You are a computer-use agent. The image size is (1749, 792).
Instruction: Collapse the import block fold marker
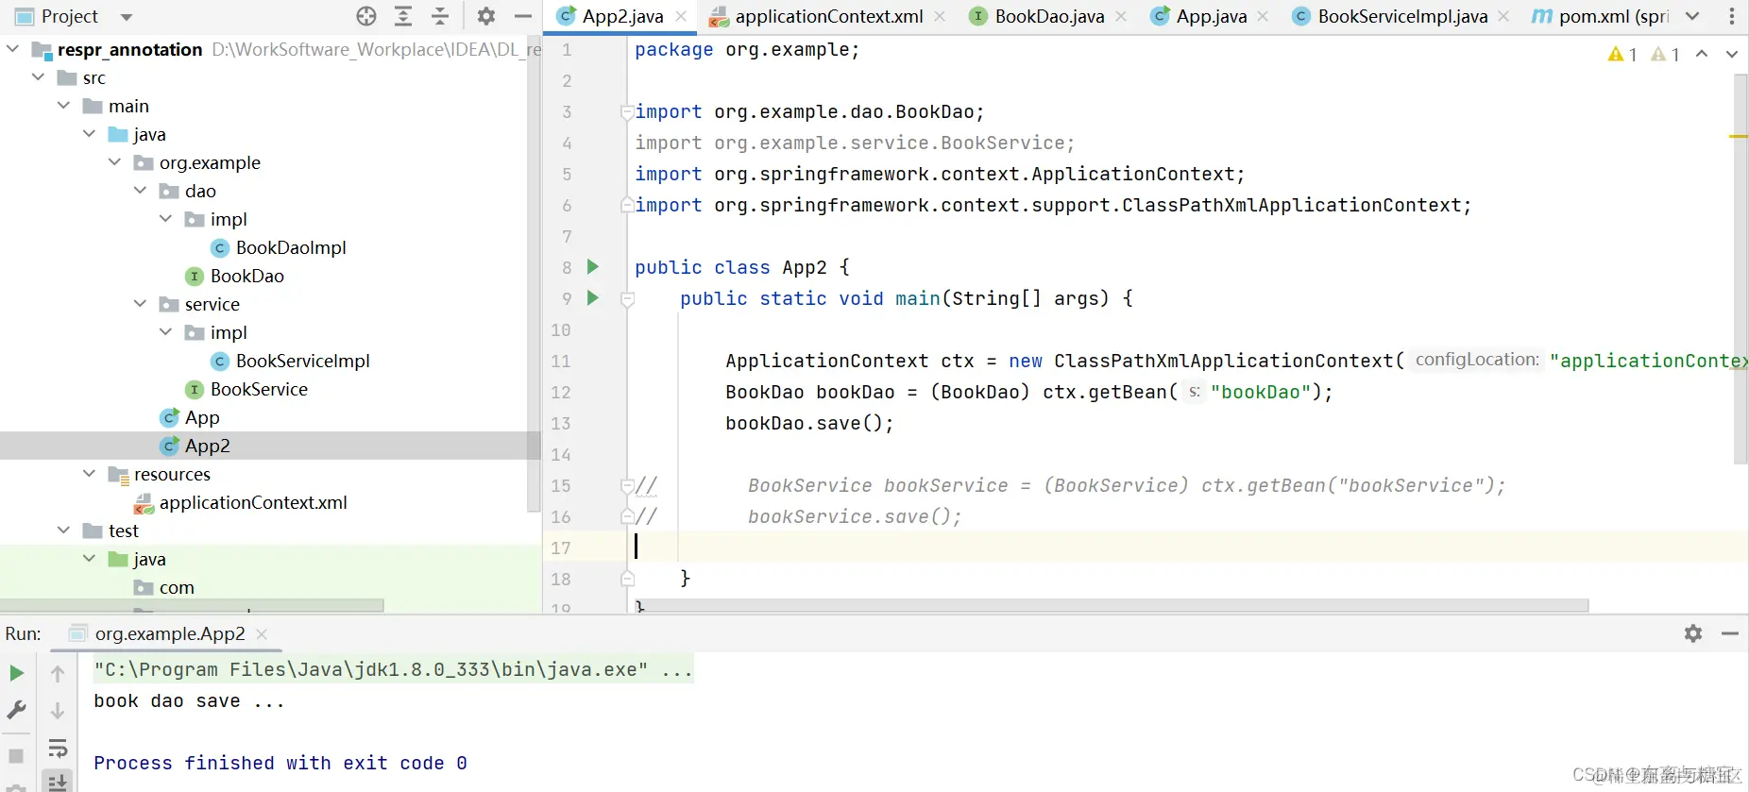click(627, 112)
